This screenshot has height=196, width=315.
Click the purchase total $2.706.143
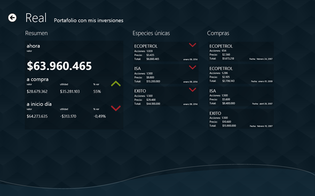[228, 81]
